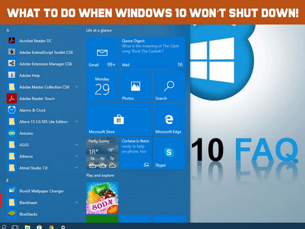The image size is (305, 229).
Task: Open Adobe ExtendScript Toolkit CS6
Action: (47, 52)
